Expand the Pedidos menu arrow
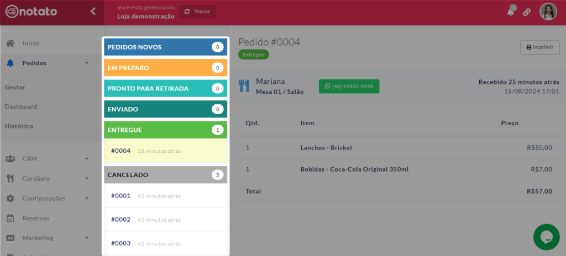The image size is (566, 256). click(87, 63)
